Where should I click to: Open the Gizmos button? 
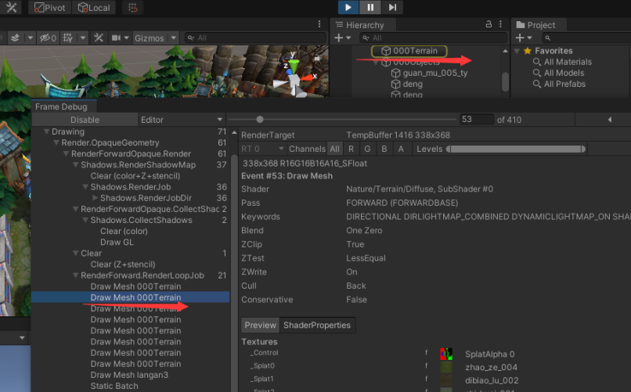[x=150, y=38]
